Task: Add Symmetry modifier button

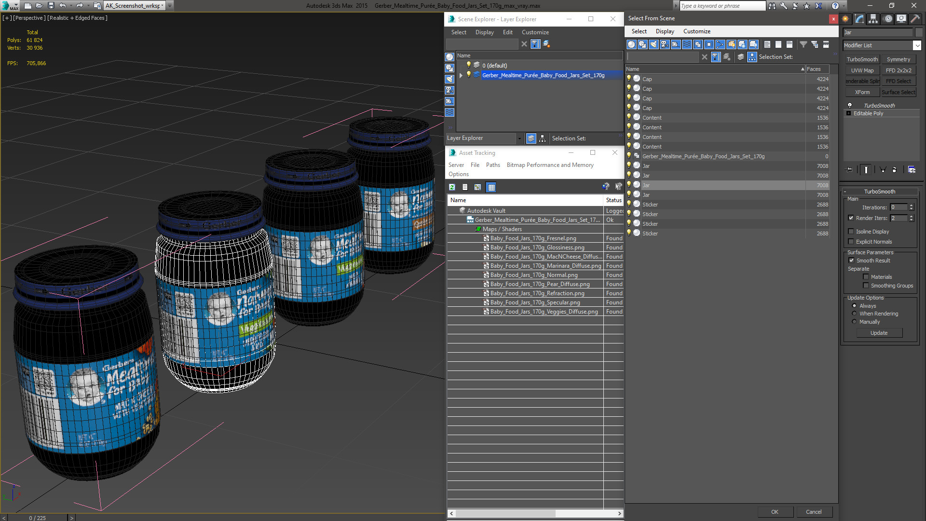Action: point(898,59)
